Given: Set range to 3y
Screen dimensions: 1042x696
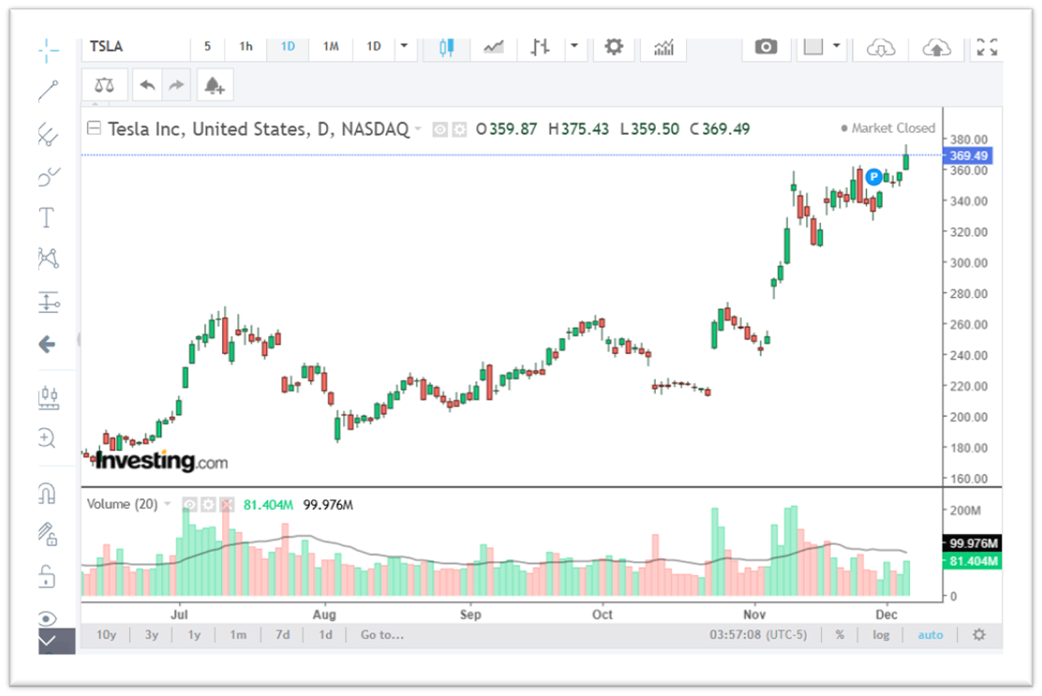Looking at the screenshot, I should [x=152, y=635].
